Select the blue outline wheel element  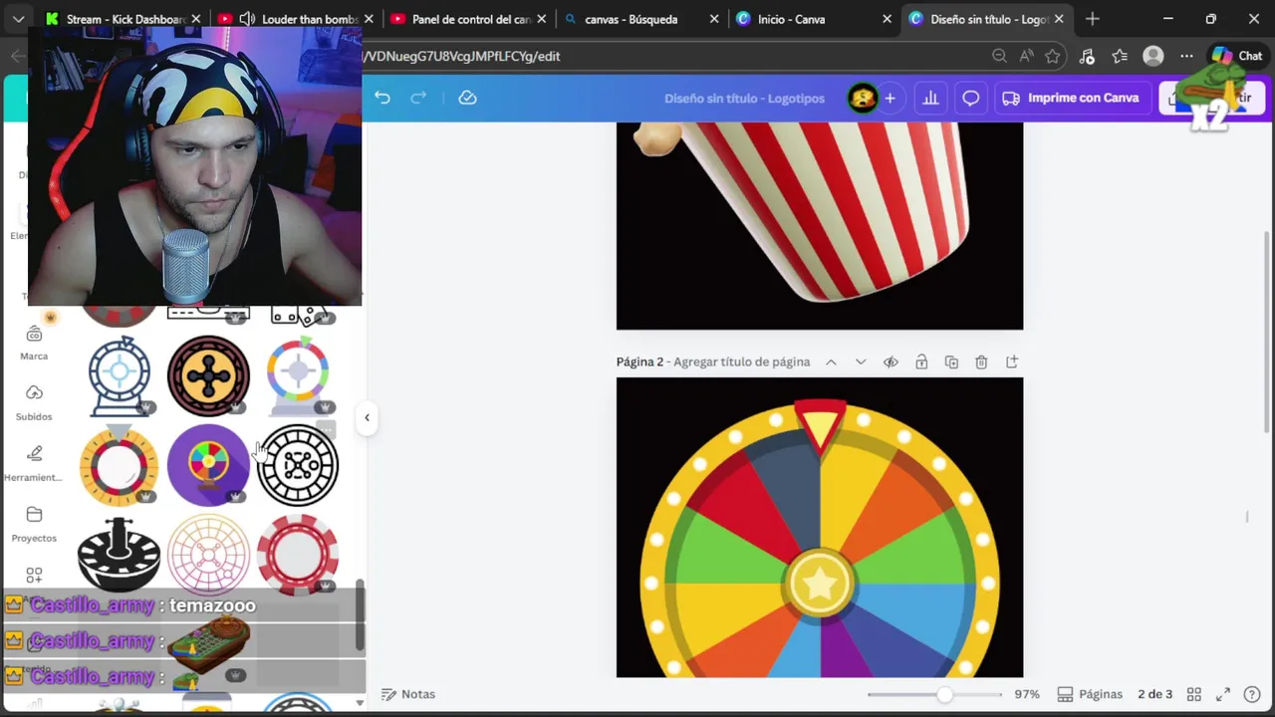(x=120, y=375)
